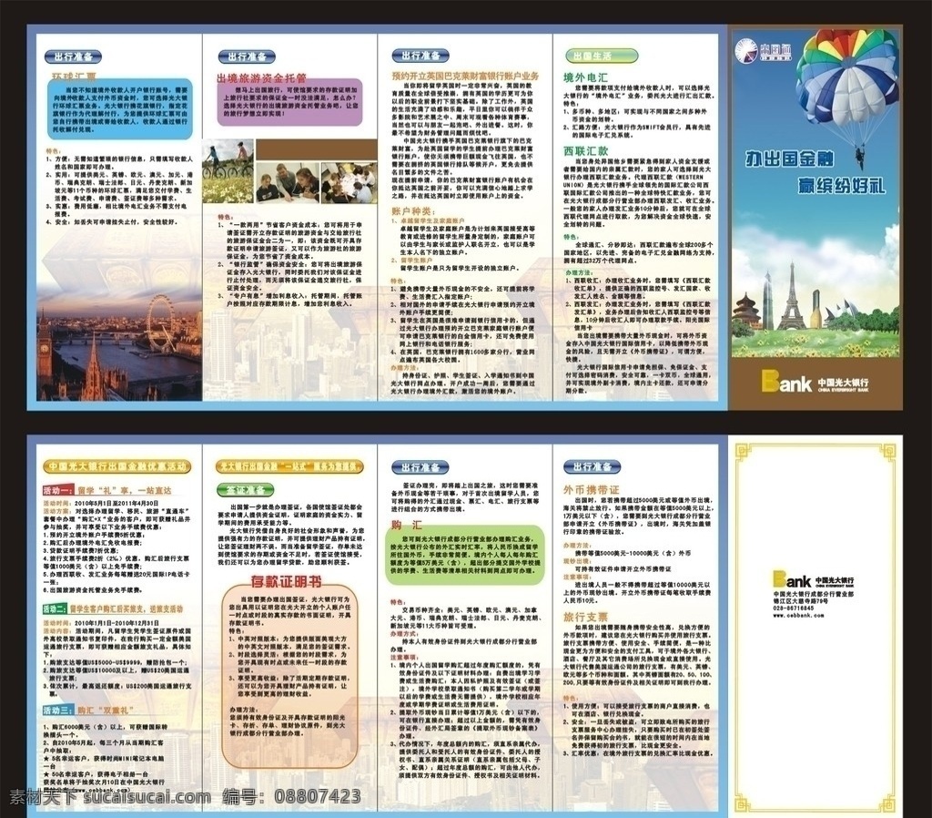Click the yellow Bank logo on brown cover band
The image size is (932, 818).
[786, 383]
